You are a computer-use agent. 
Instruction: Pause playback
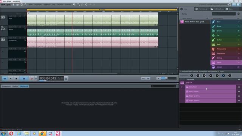click(24, 79)
